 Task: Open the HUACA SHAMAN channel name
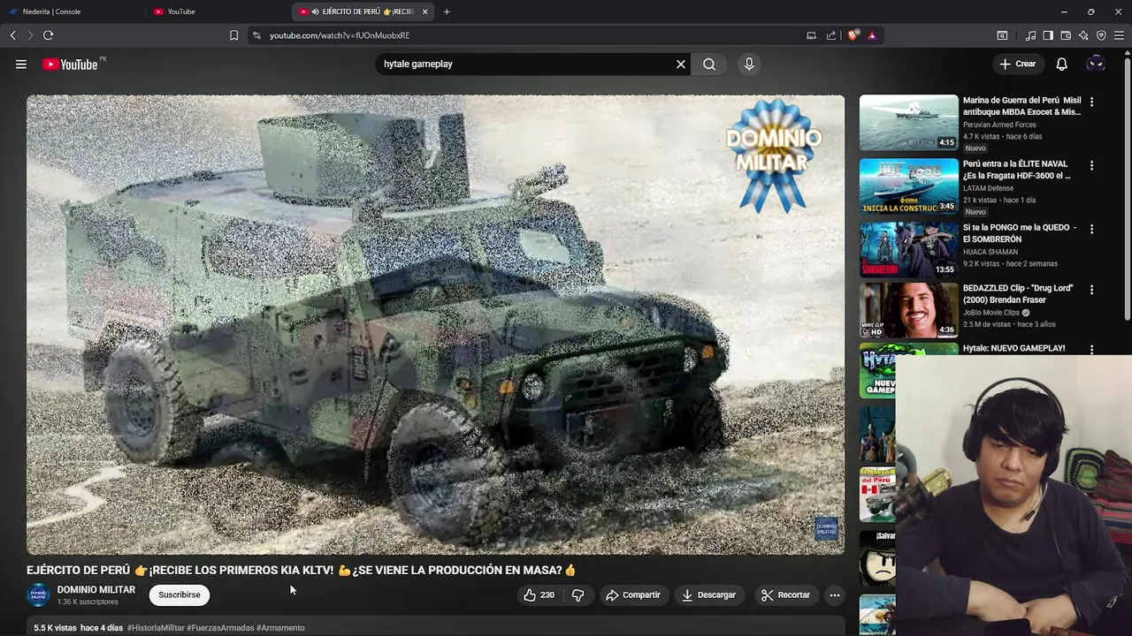pyautogui.click(x=990, y=252)
